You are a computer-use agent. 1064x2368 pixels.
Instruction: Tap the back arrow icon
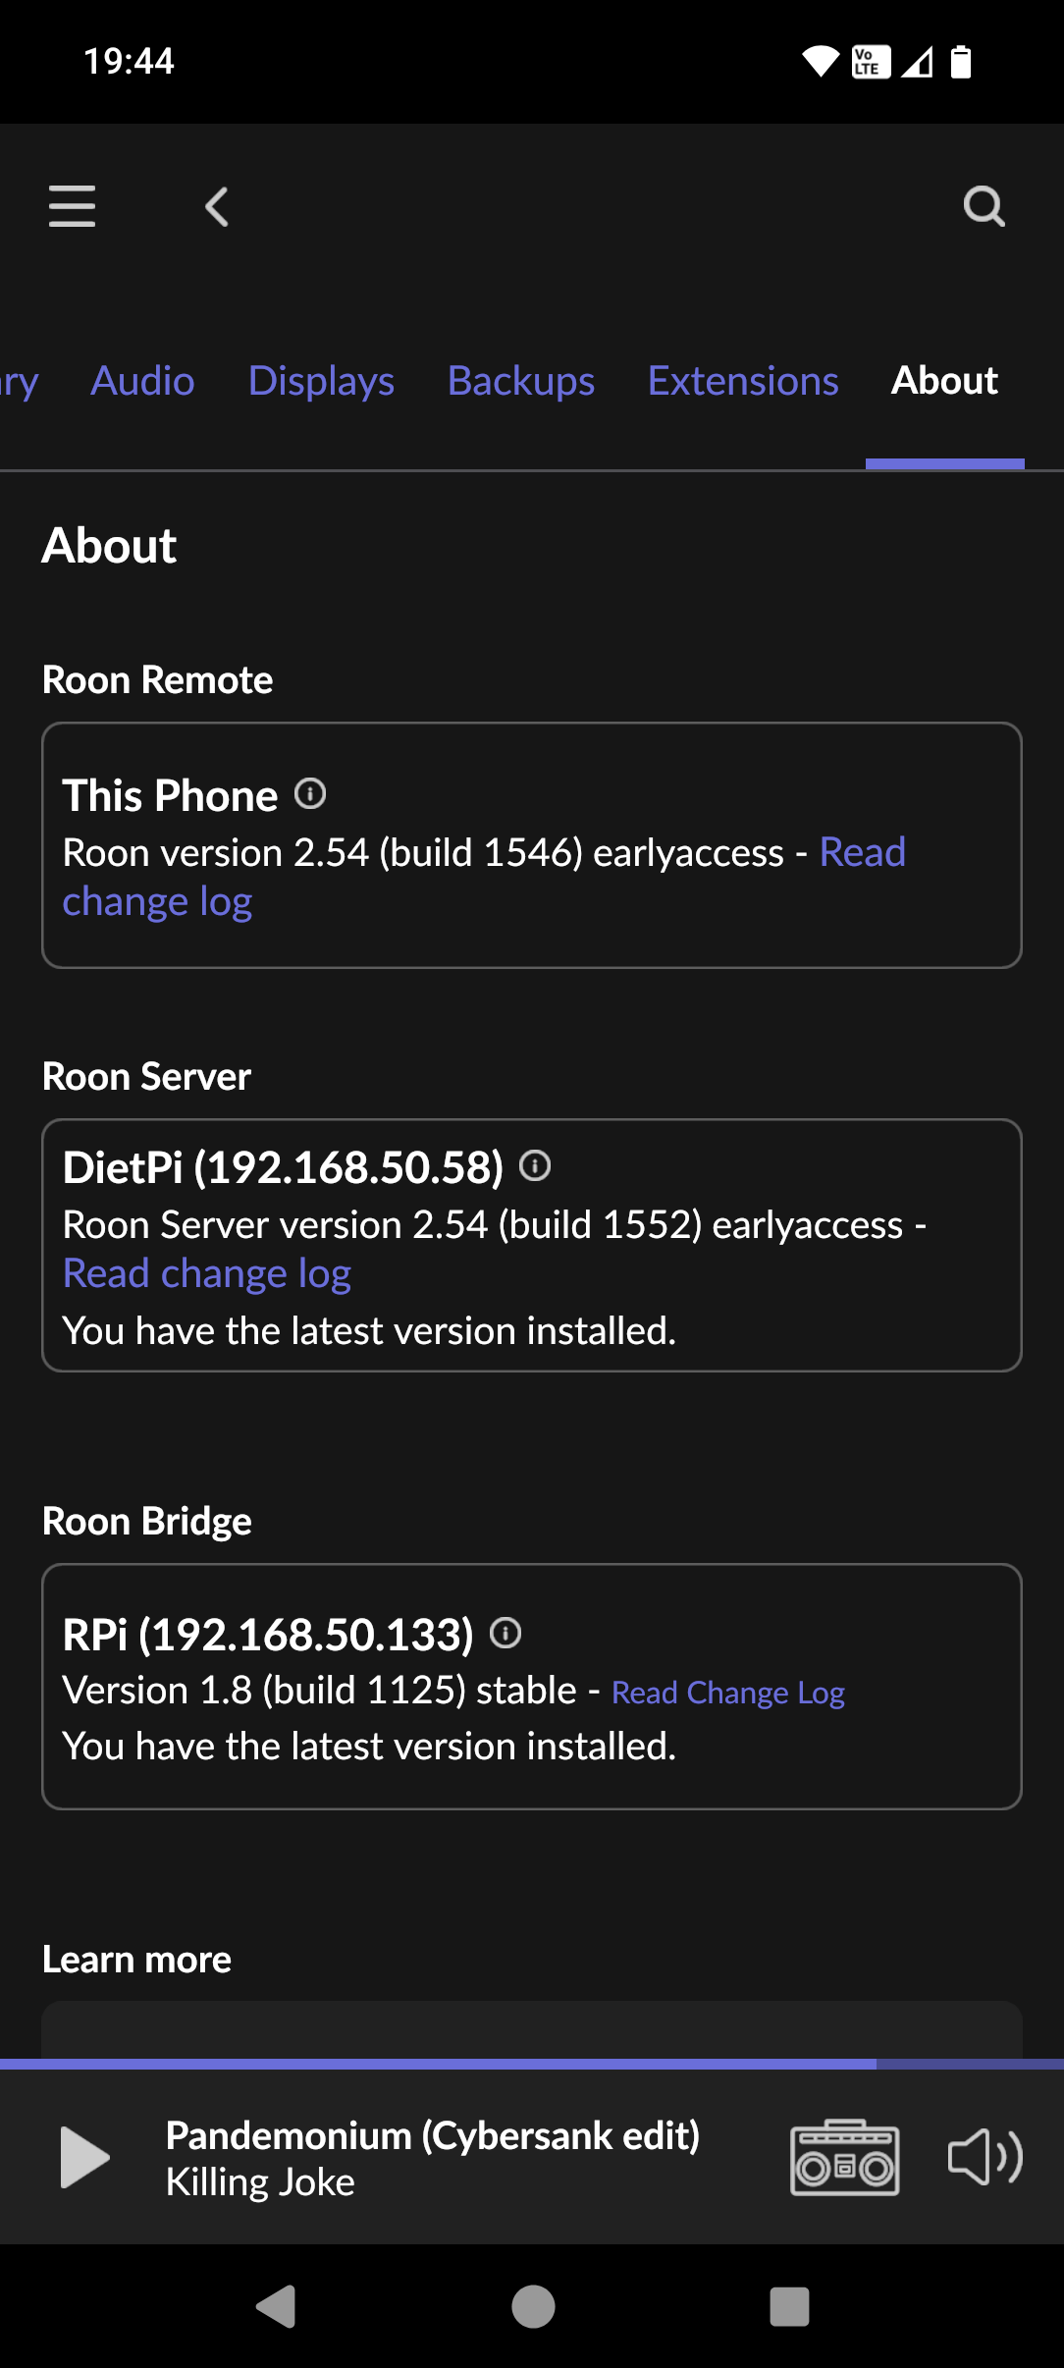[x=217, y=207]
